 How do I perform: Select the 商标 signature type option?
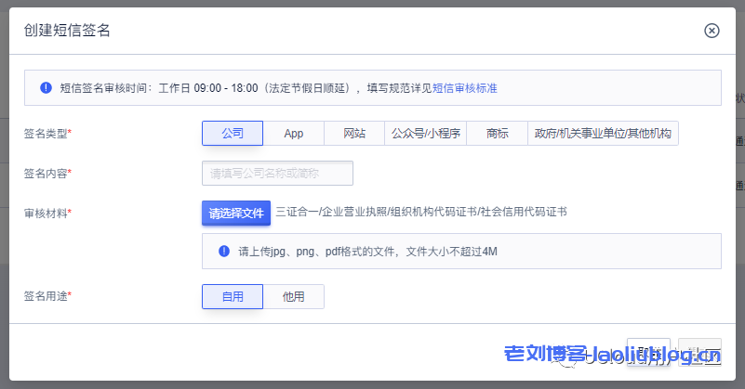pos(497,133)
